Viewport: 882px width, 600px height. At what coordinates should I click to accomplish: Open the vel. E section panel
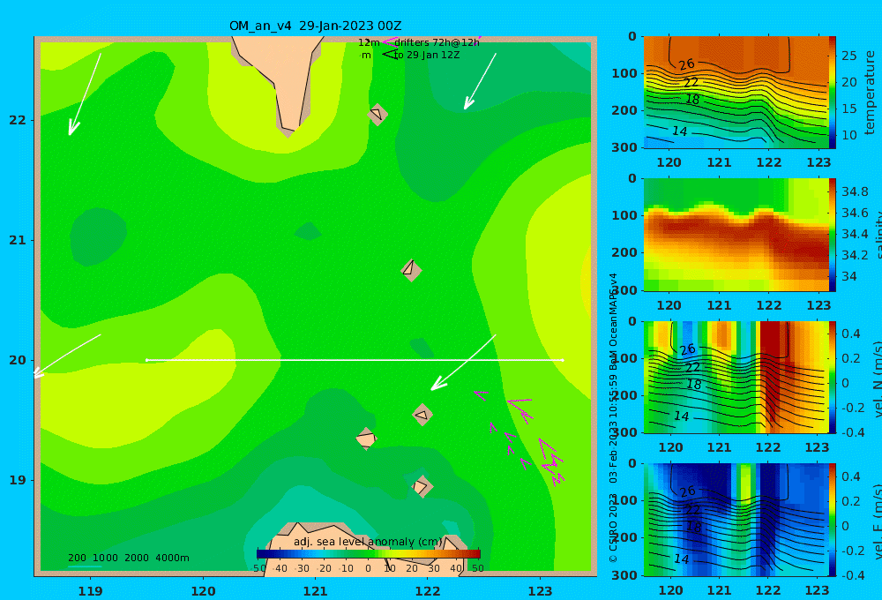coord(736,520)
